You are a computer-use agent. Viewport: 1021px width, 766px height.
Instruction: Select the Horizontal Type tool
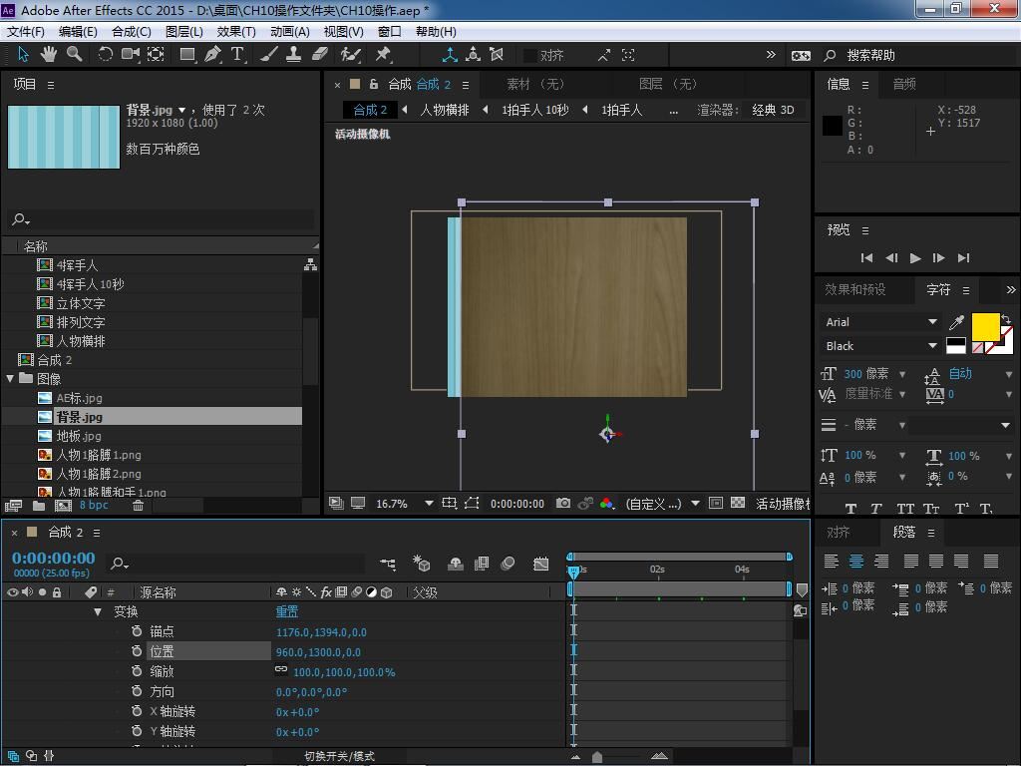point(237,54)
